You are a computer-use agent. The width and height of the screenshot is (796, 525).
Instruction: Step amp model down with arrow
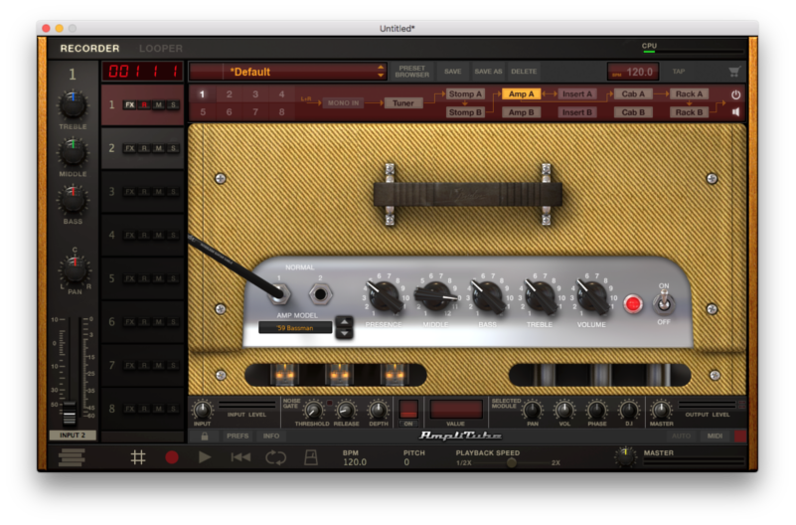[x=344, y=333]
